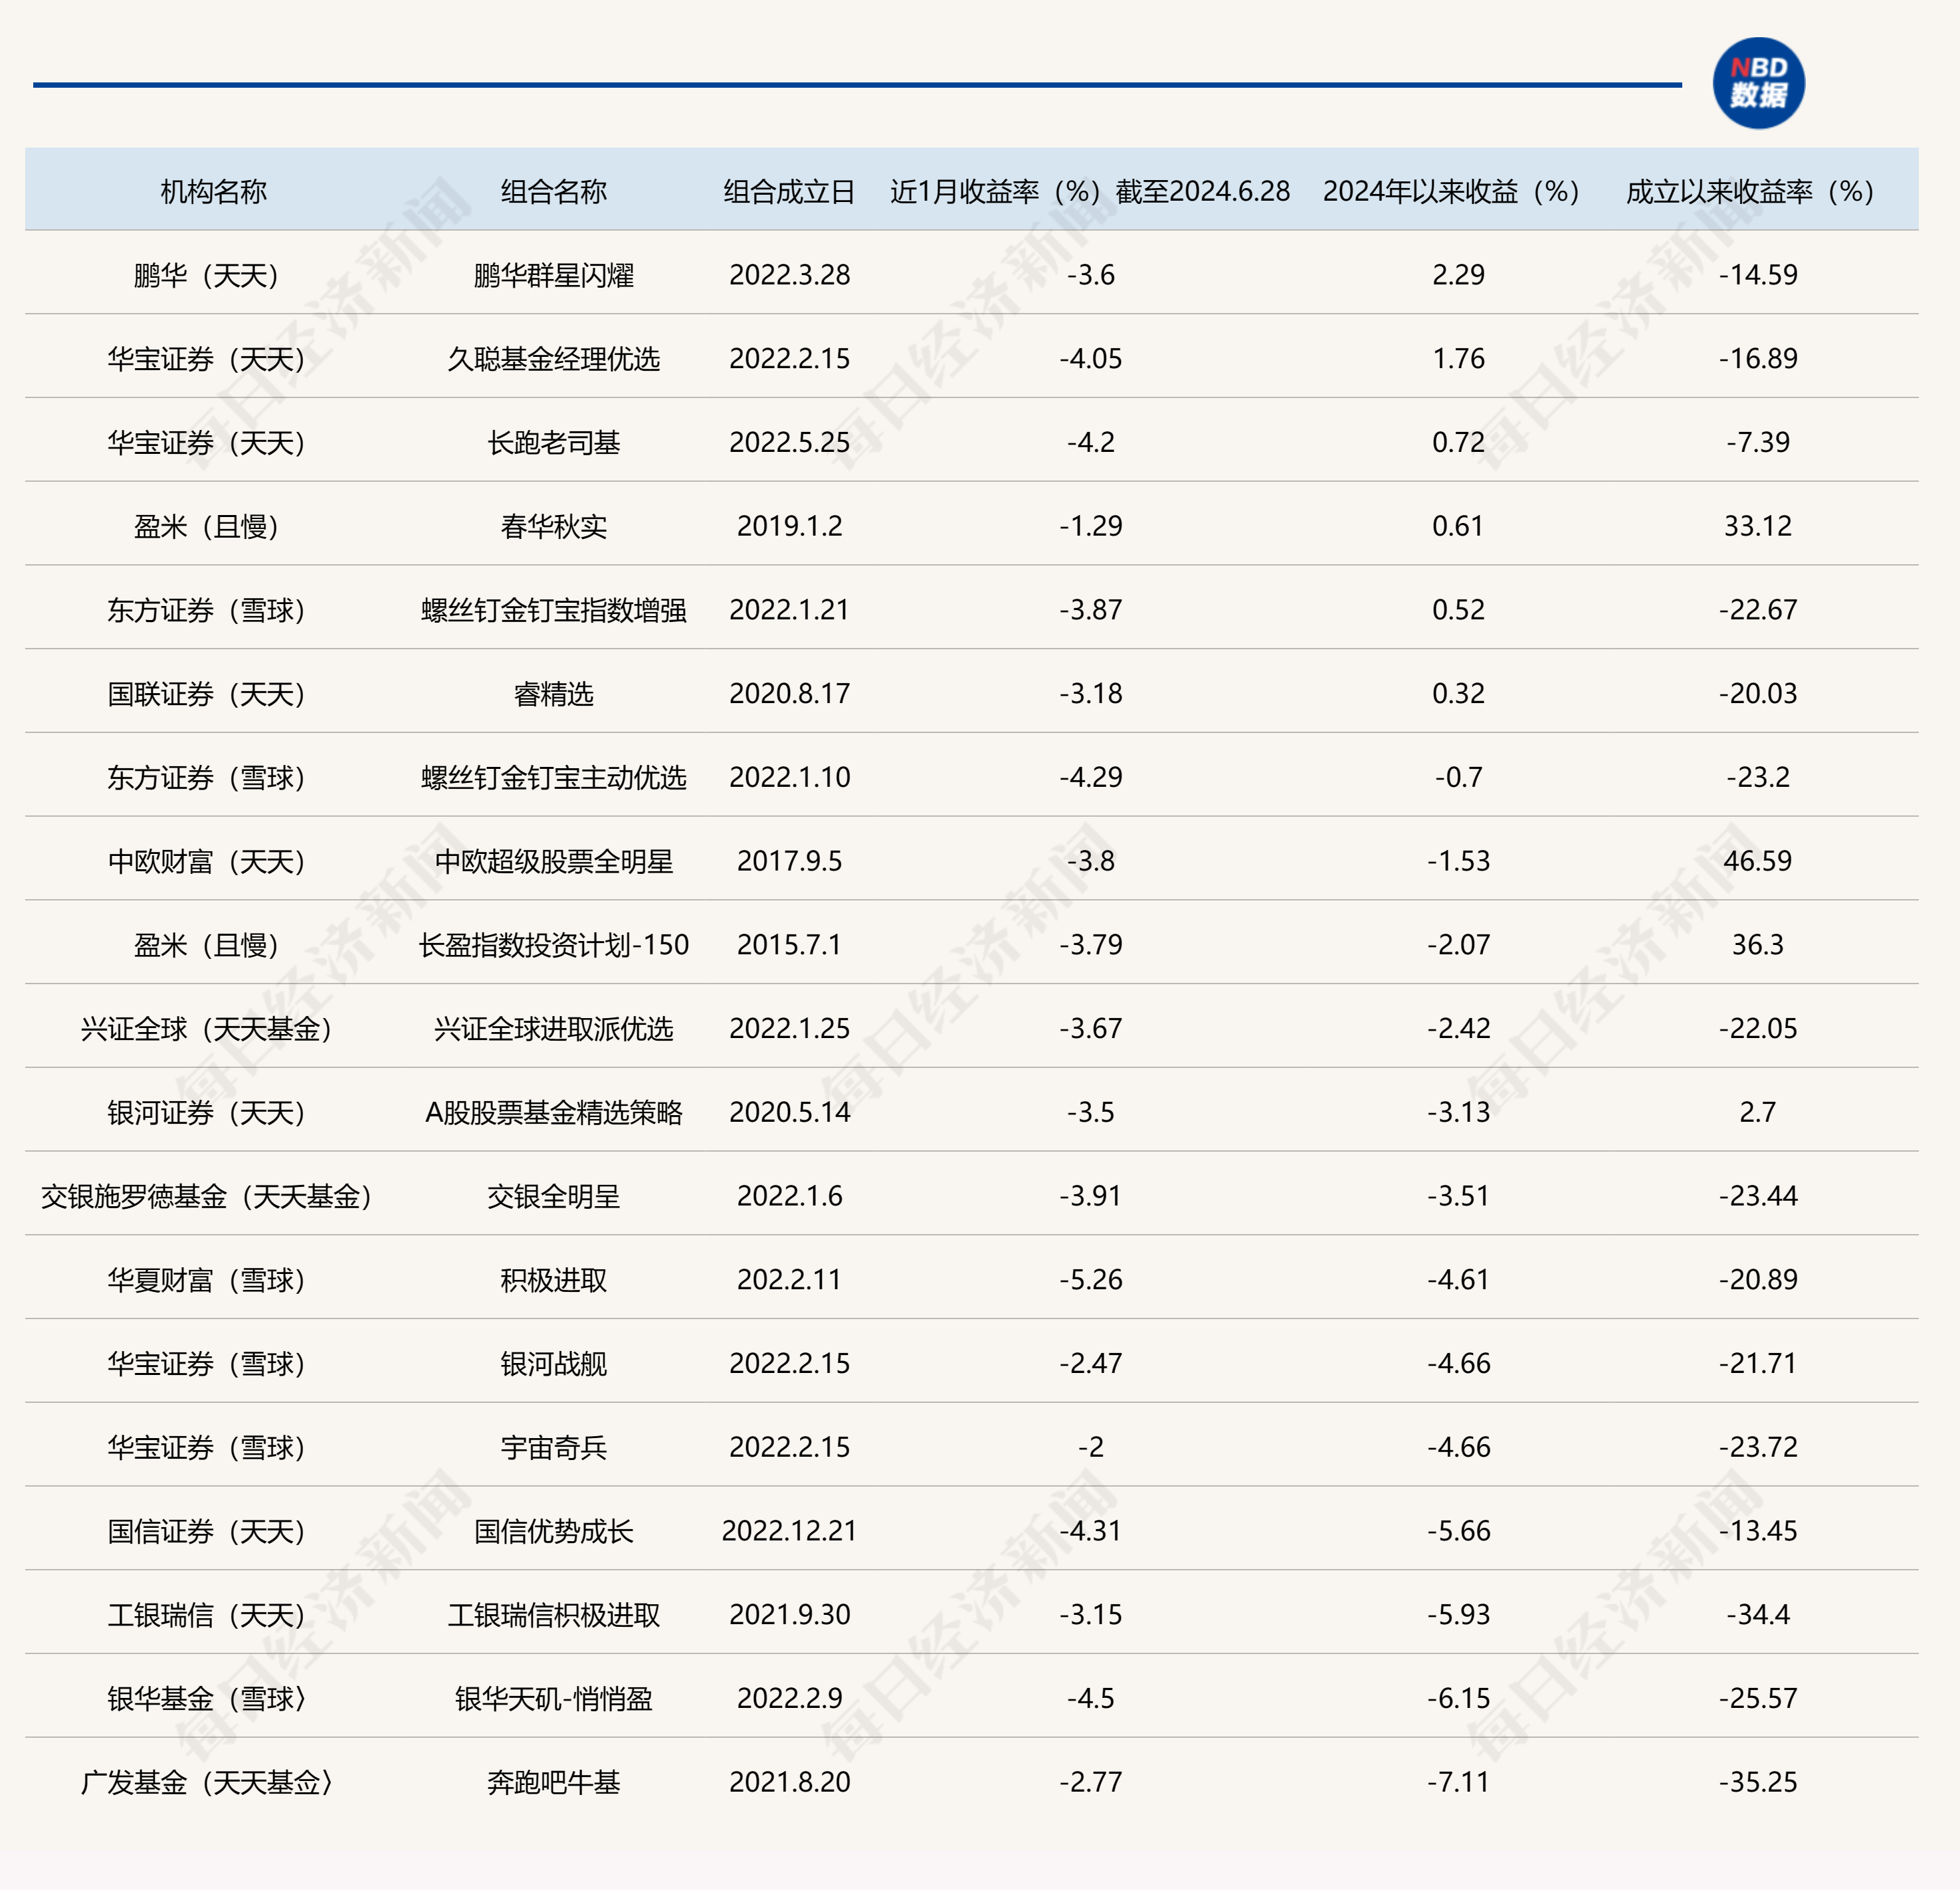This screenshot has height=1890, width=1960.
Task: Select the 组合名称 column header
Action: point(554,191)
